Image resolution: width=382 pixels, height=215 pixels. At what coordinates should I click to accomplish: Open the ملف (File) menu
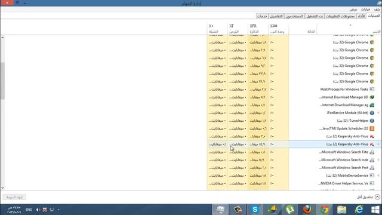coord(377,10)
